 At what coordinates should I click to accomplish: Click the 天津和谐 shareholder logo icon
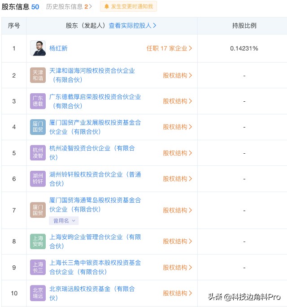(x=38, y=75)
